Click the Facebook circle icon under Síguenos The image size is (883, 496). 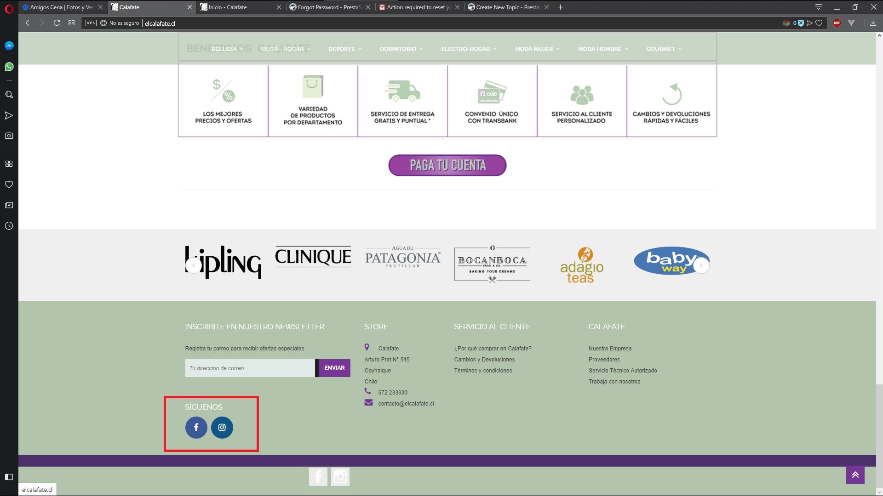(x=196, y=428)
